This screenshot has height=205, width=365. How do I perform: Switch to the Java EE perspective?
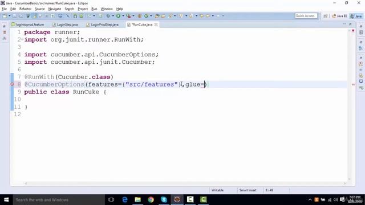click(x=339, y=16)
